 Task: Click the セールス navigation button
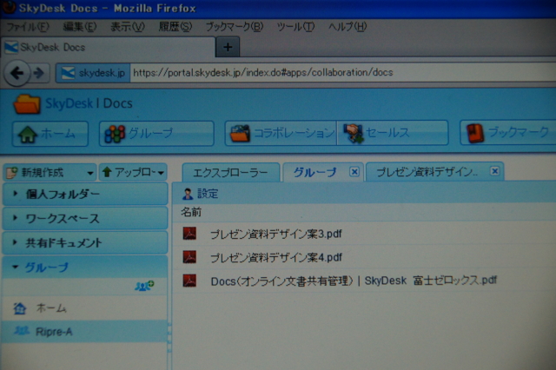click(393, 133)
